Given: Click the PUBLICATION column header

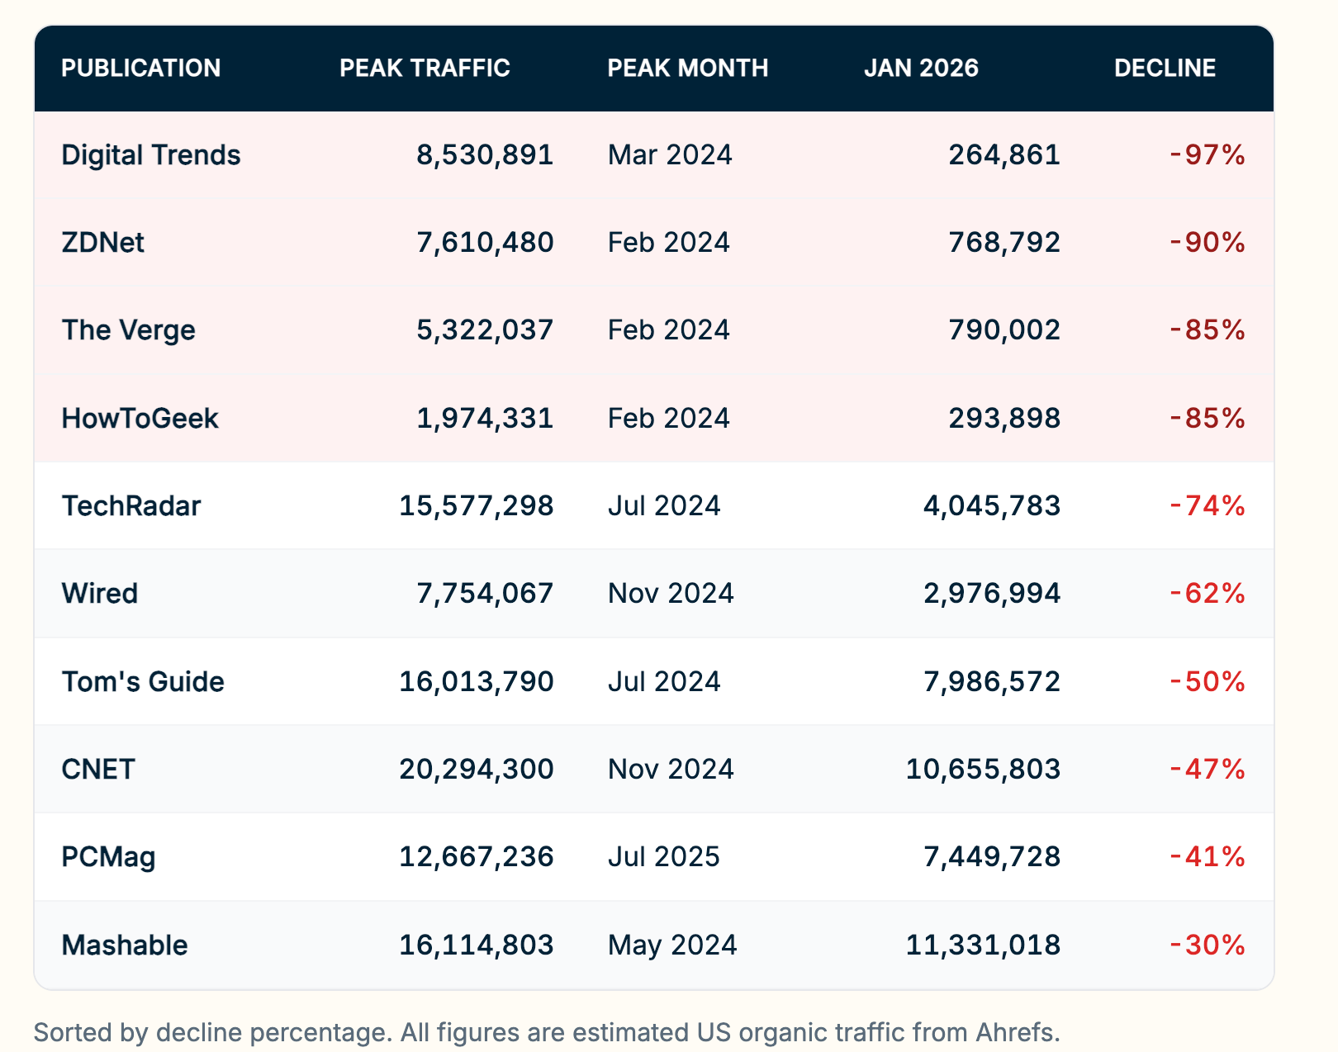Looking at the screenshot, I should click(141, 68).
